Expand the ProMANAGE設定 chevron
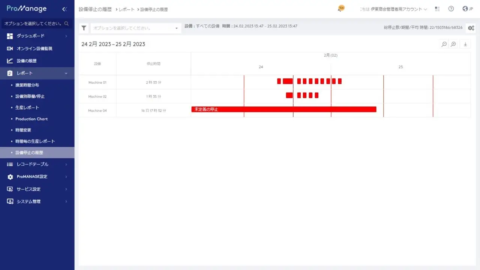The image size is (480, 270). (66, 177)
